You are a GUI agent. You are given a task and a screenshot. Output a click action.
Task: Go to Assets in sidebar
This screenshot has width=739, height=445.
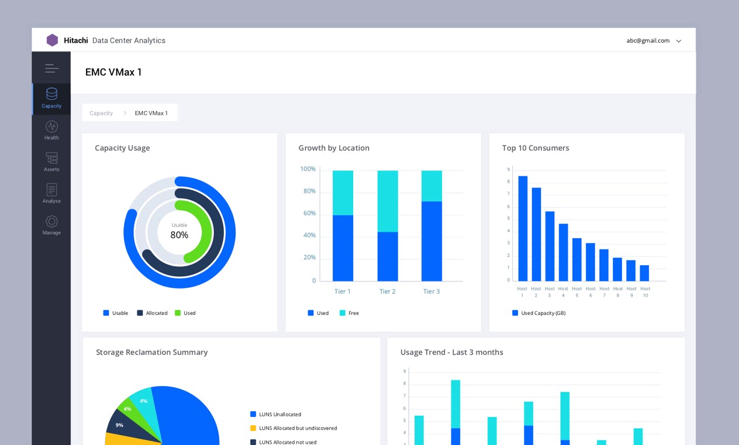pos(51,162)
